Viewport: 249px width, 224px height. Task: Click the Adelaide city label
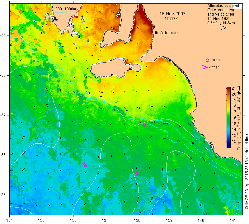pos(169,33)
